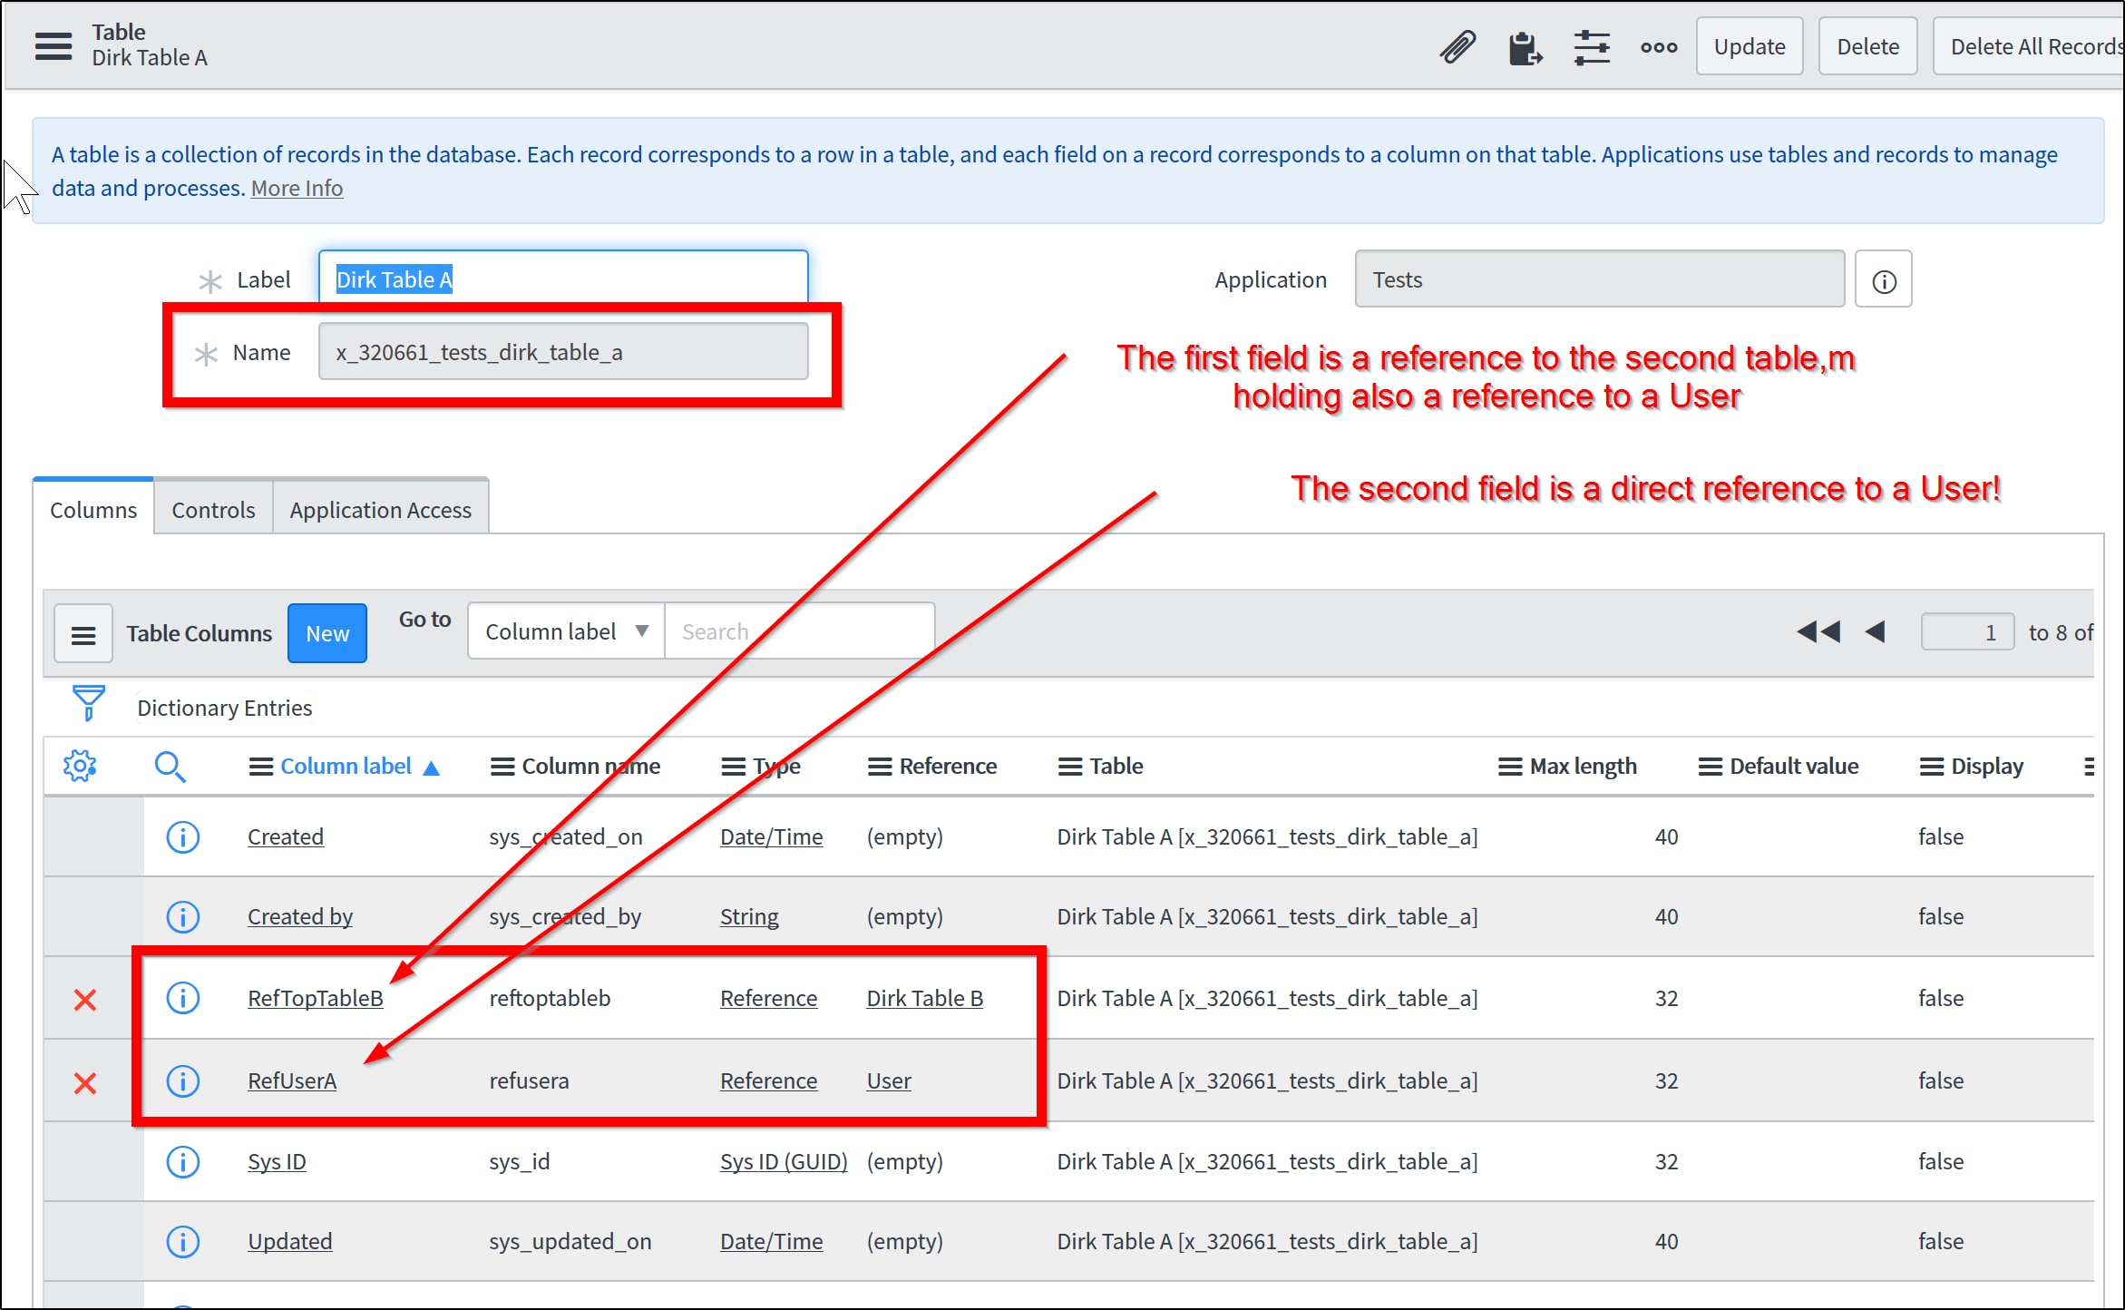The width and height of the screenshot is (2125, 1310).
Task: Open the info icon for Sys ID row
Action: (182, 1161)
